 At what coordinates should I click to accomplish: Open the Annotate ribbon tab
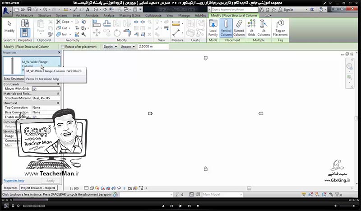92,15
